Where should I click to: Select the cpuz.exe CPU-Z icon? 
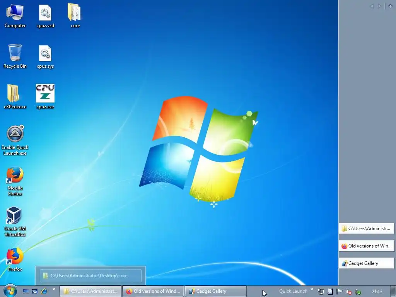45,97
